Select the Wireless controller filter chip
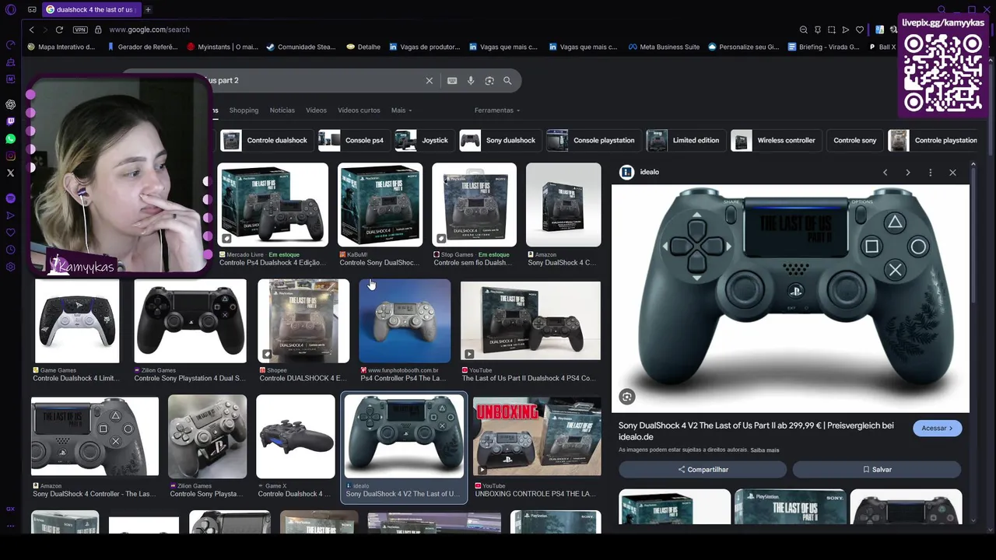Image resolution: width=996 pixels, height=560 pixels. point(775,140)
